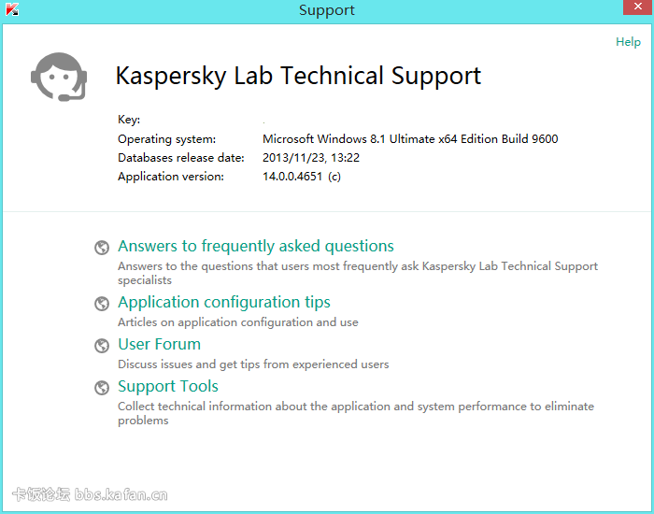
Task: Click the headset support agent icon
Action: click(x=59, y=77)
